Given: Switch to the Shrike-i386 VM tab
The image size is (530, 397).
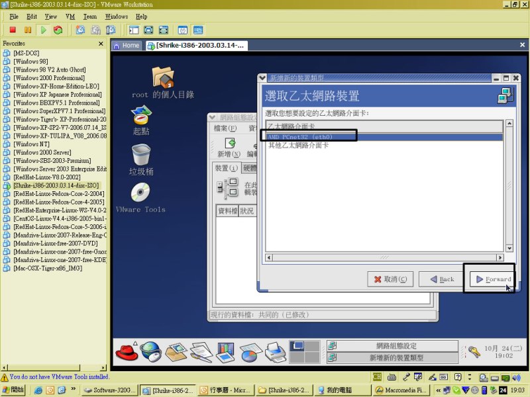Looking at the screenshot, I should pos(197,46).
